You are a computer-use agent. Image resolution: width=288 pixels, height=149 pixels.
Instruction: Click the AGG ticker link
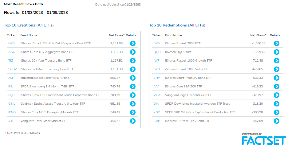(x=12, y=52)
